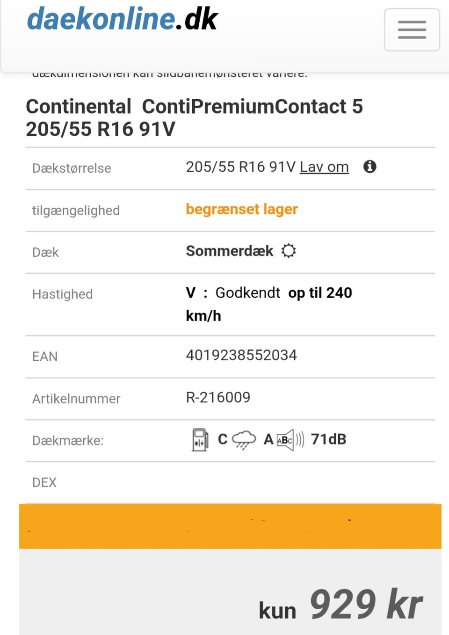Click the EAN number 4019238552034
The height and width of the screenshot is (635, 449).
point(241,355)
